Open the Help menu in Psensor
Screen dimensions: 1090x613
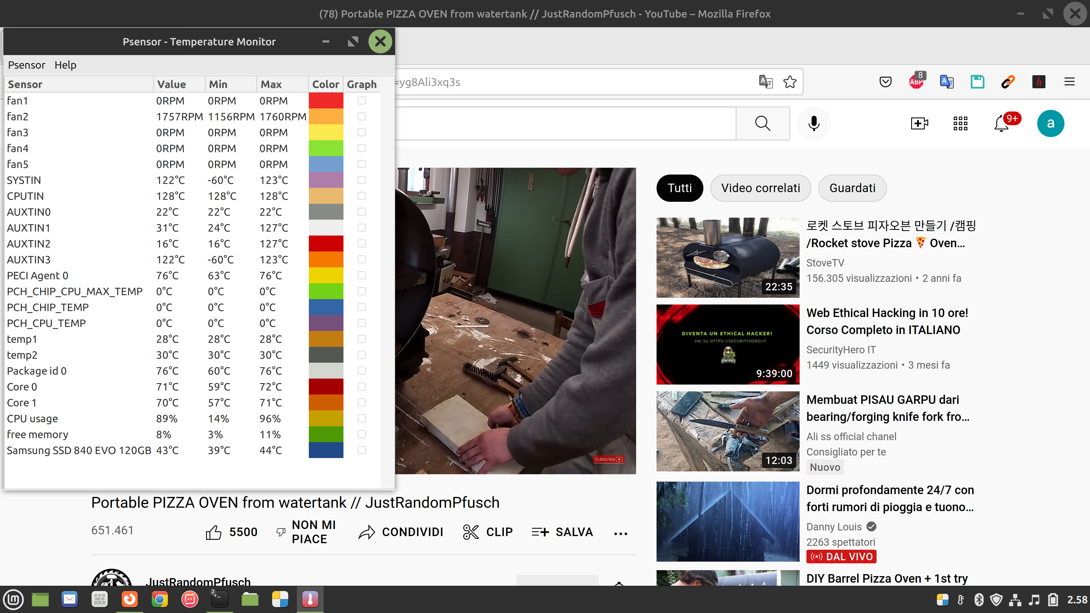[x=65, y=65]
